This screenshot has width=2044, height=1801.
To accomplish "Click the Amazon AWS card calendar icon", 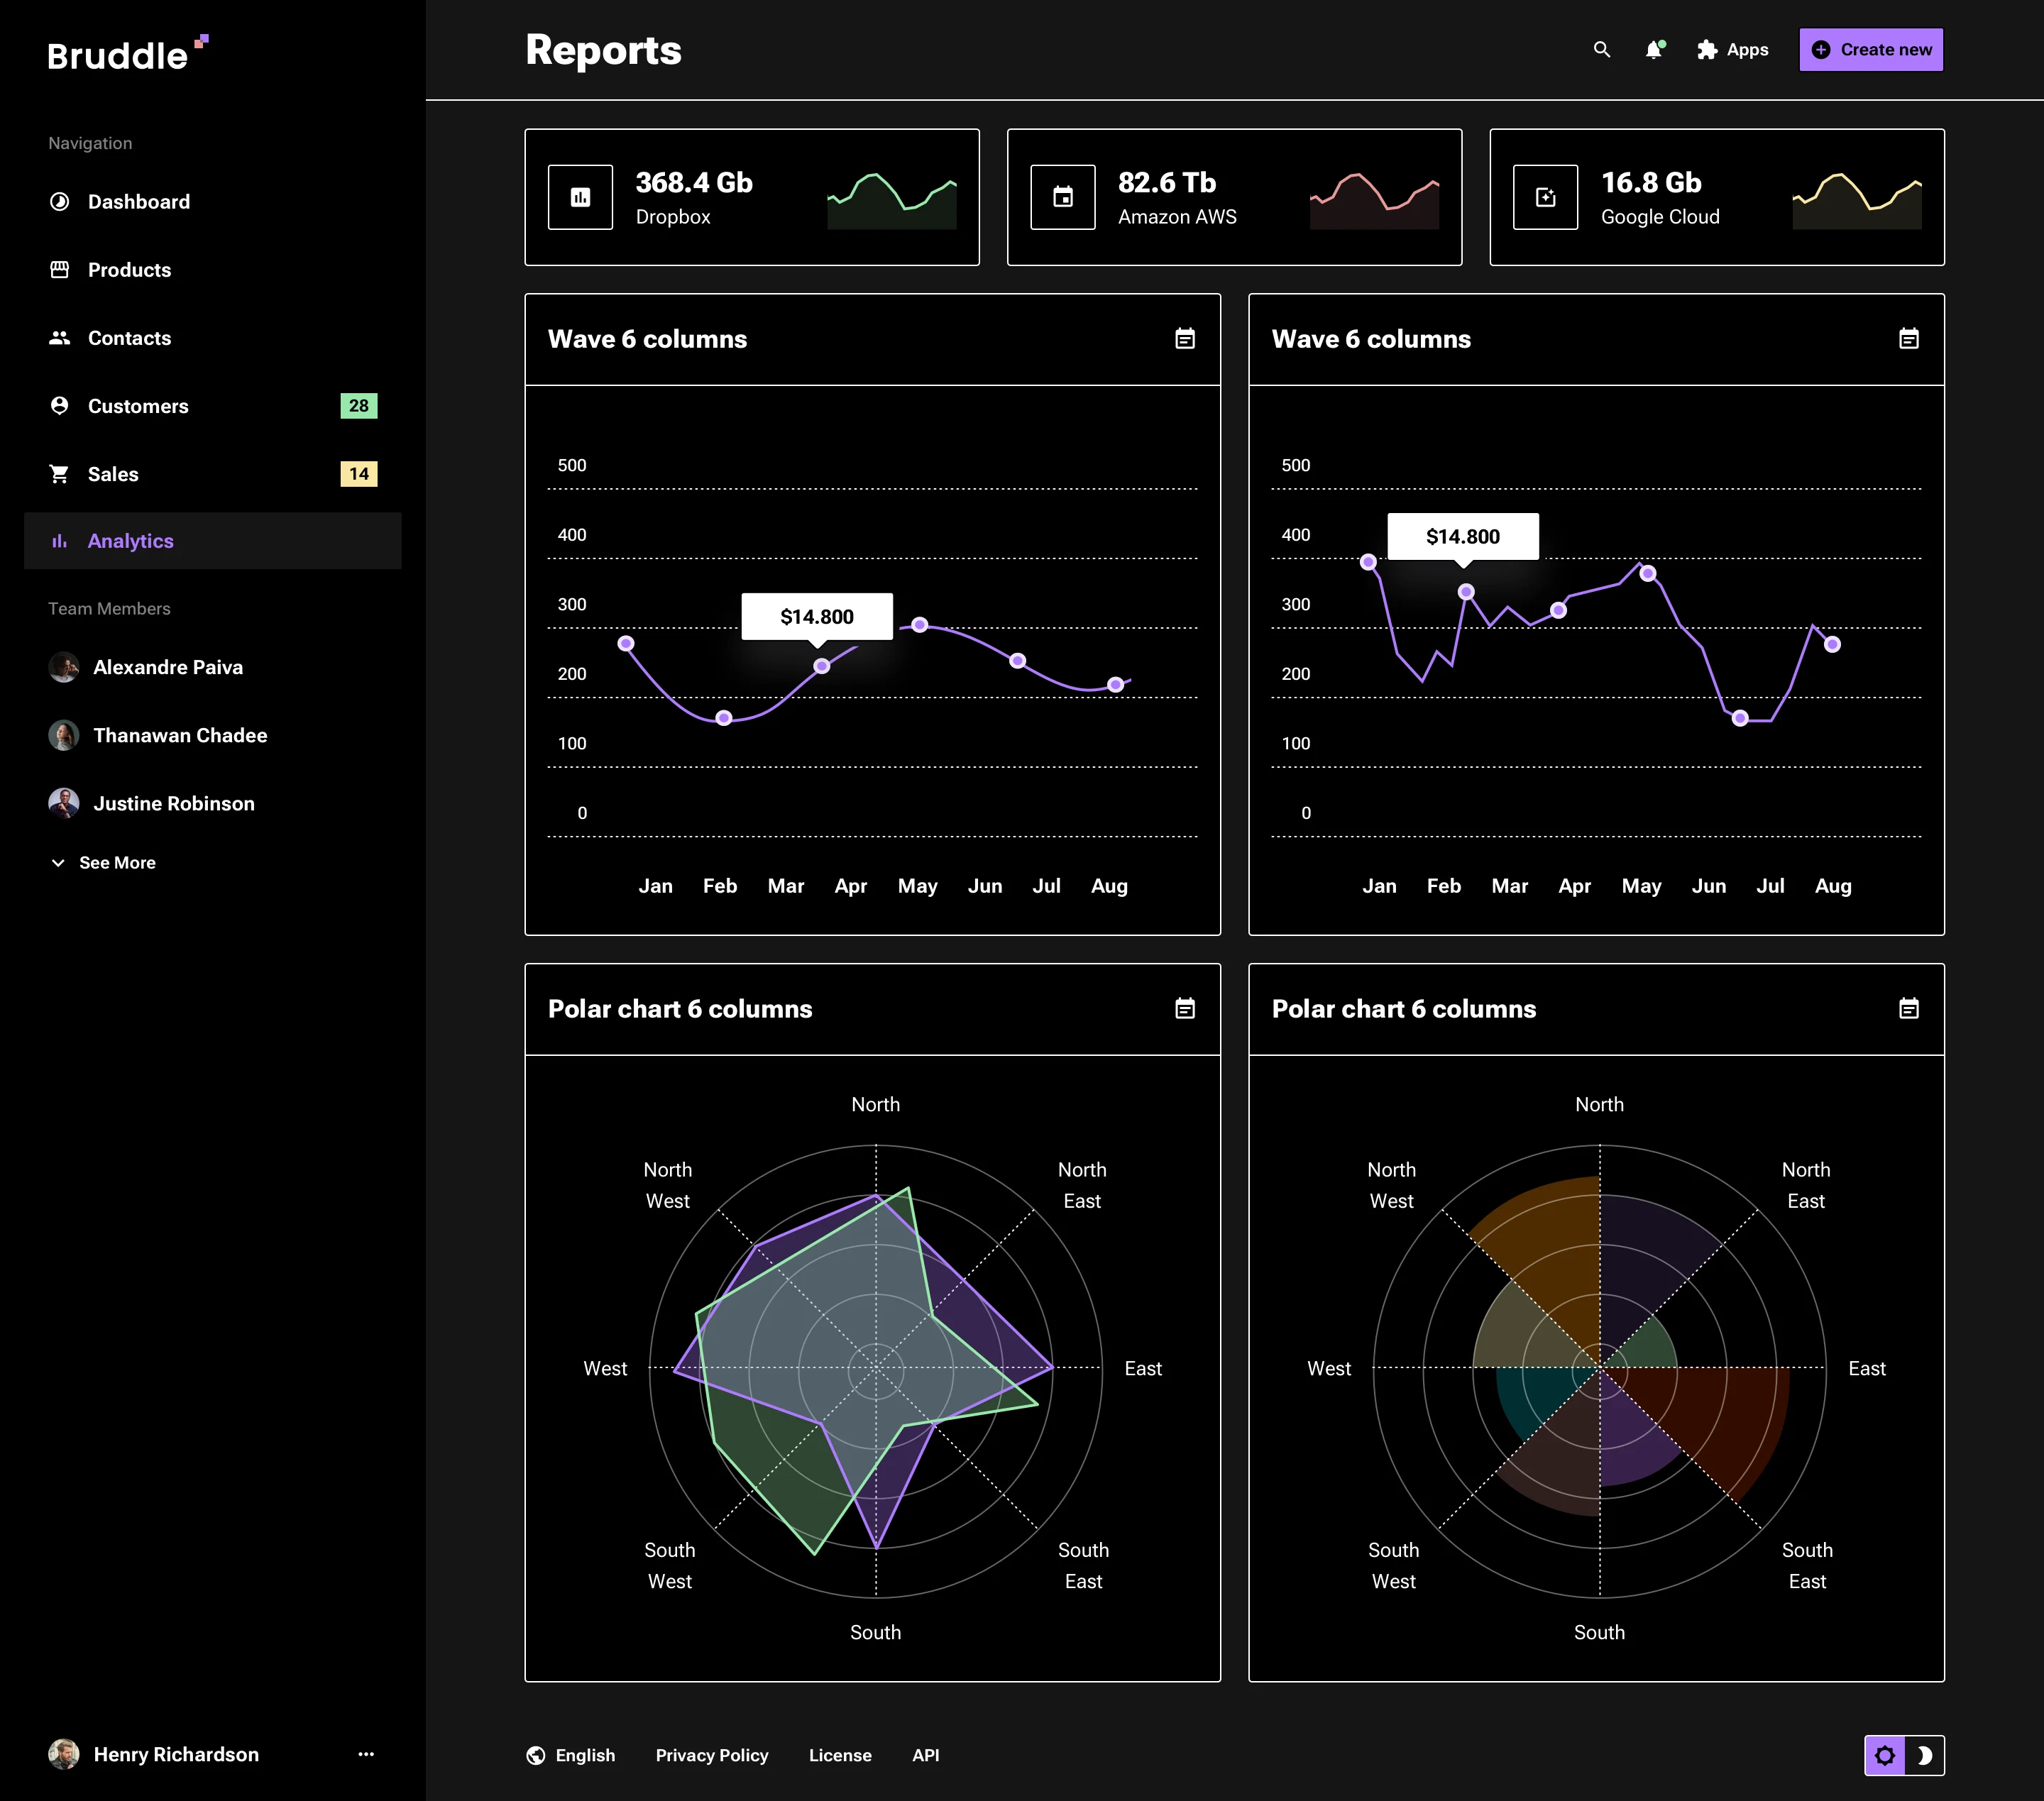I will point(1062,197).
